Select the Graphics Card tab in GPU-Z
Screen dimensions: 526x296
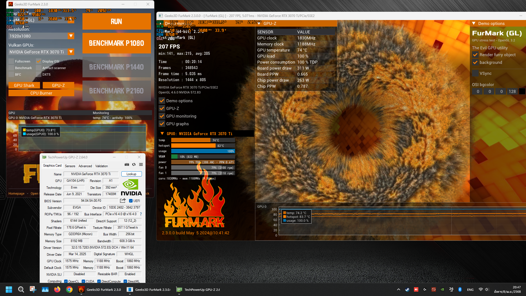click(52, 166)
